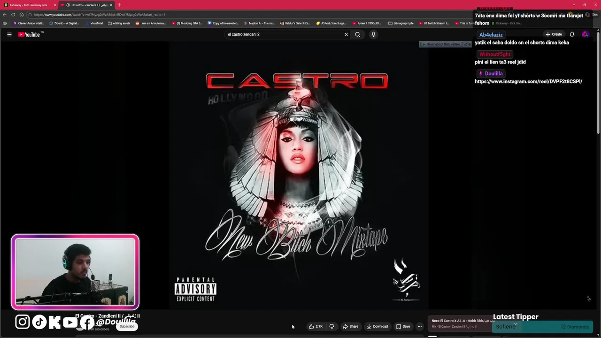This screenshot has width=601, height=338.
Task: Open YouTube notifications bell
Action: [572, 34]
